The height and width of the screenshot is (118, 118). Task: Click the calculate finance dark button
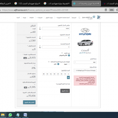click(65, 91)
